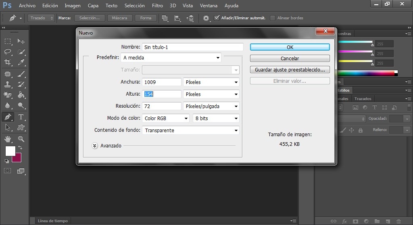Select the Rectangular Marquee tool

[8, 41]
